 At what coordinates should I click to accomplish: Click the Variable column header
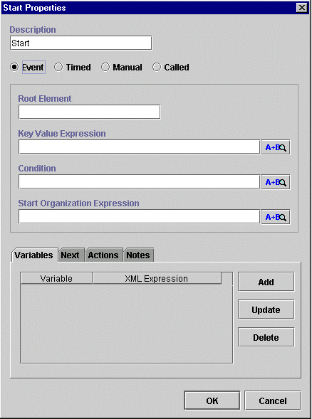pyautogui.click(x=56, y=278)
